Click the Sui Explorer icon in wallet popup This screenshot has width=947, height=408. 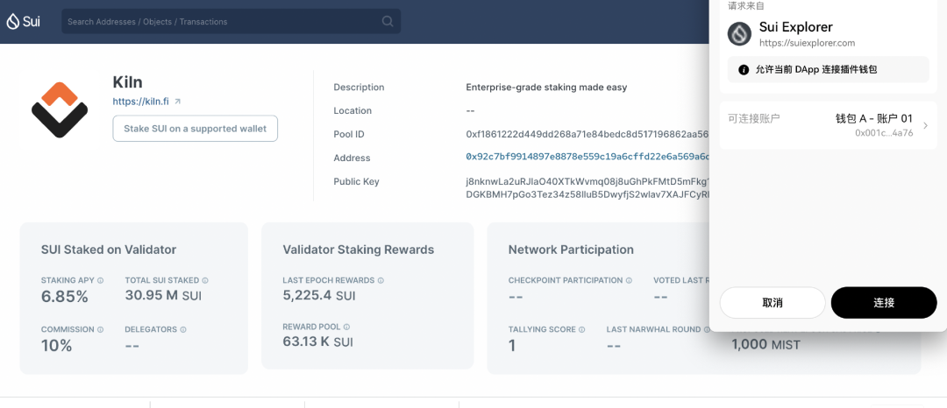coord(739,34)
